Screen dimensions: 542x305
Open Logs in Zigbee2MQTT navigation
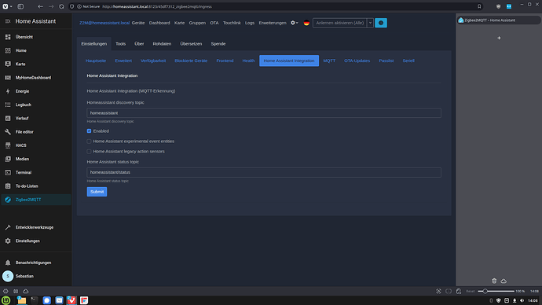click(x=250, y=23)
